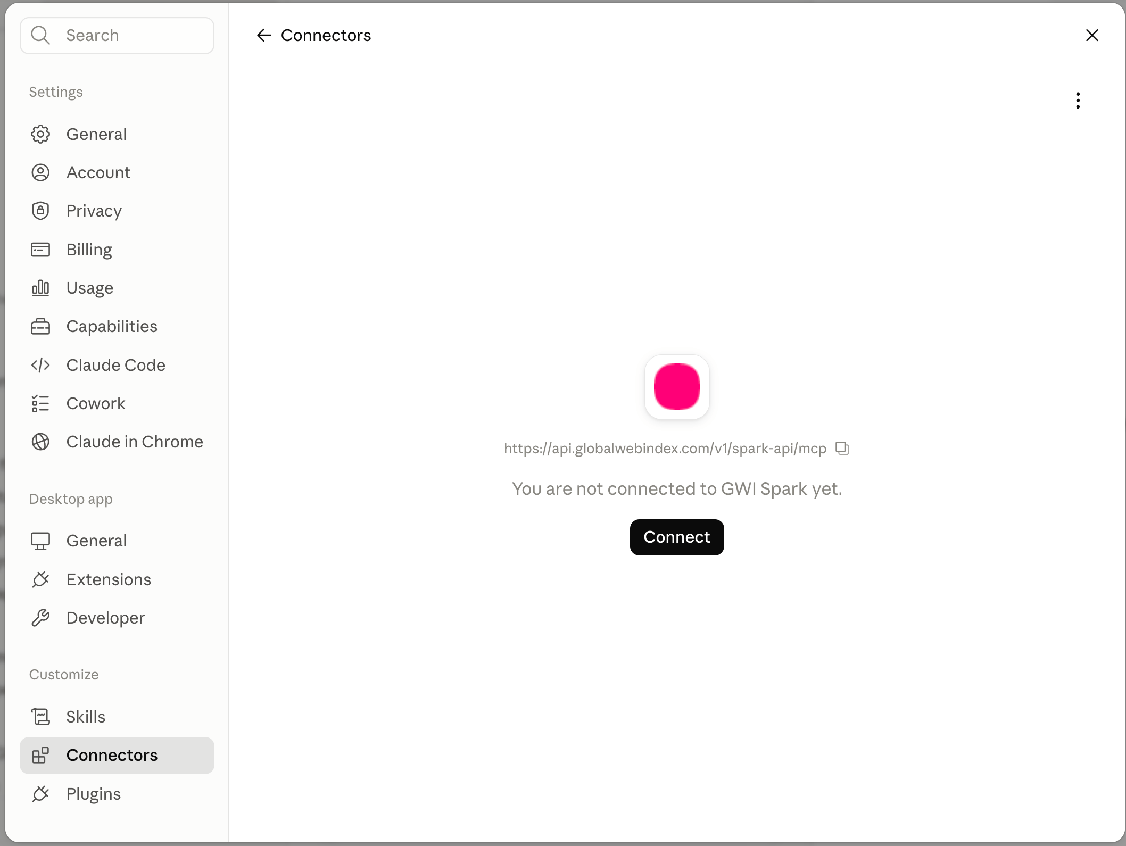Click the 'not connected to GWI Spark' message

(677, 488)
